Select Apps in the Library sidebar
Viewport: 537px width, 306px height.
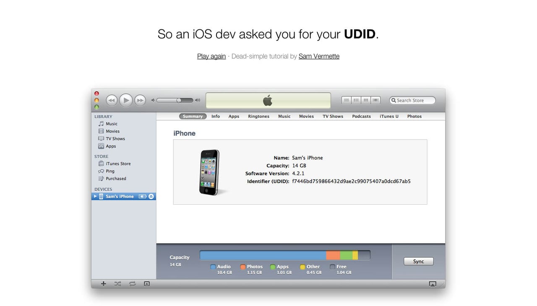[x=111, y=146]
